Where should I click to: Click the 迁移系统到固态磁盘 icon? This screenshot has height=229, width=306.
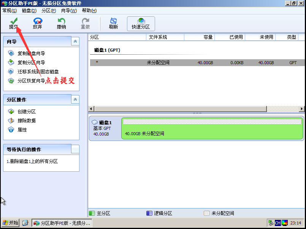point(11,71)
